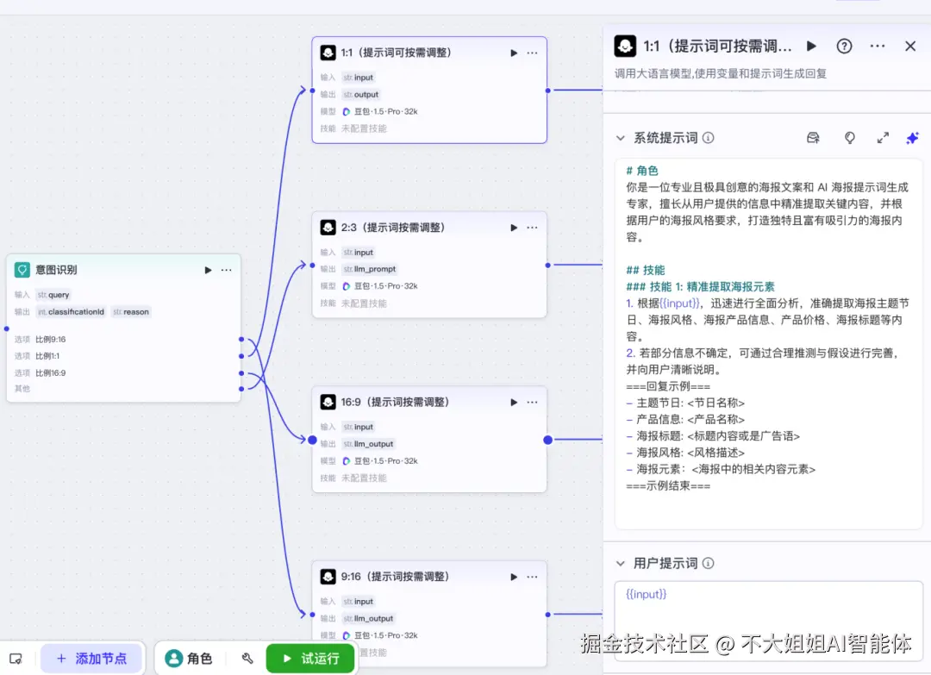This screenshot has width=931, height=675.
Task: Click the wrench debug icon in bottom toolbar
Action: click(247, 659)
